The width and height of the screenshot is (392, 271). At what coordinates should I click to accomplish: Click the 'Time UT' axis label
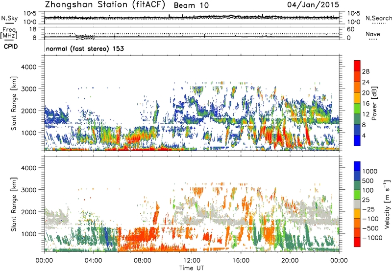tap(192, 268)
